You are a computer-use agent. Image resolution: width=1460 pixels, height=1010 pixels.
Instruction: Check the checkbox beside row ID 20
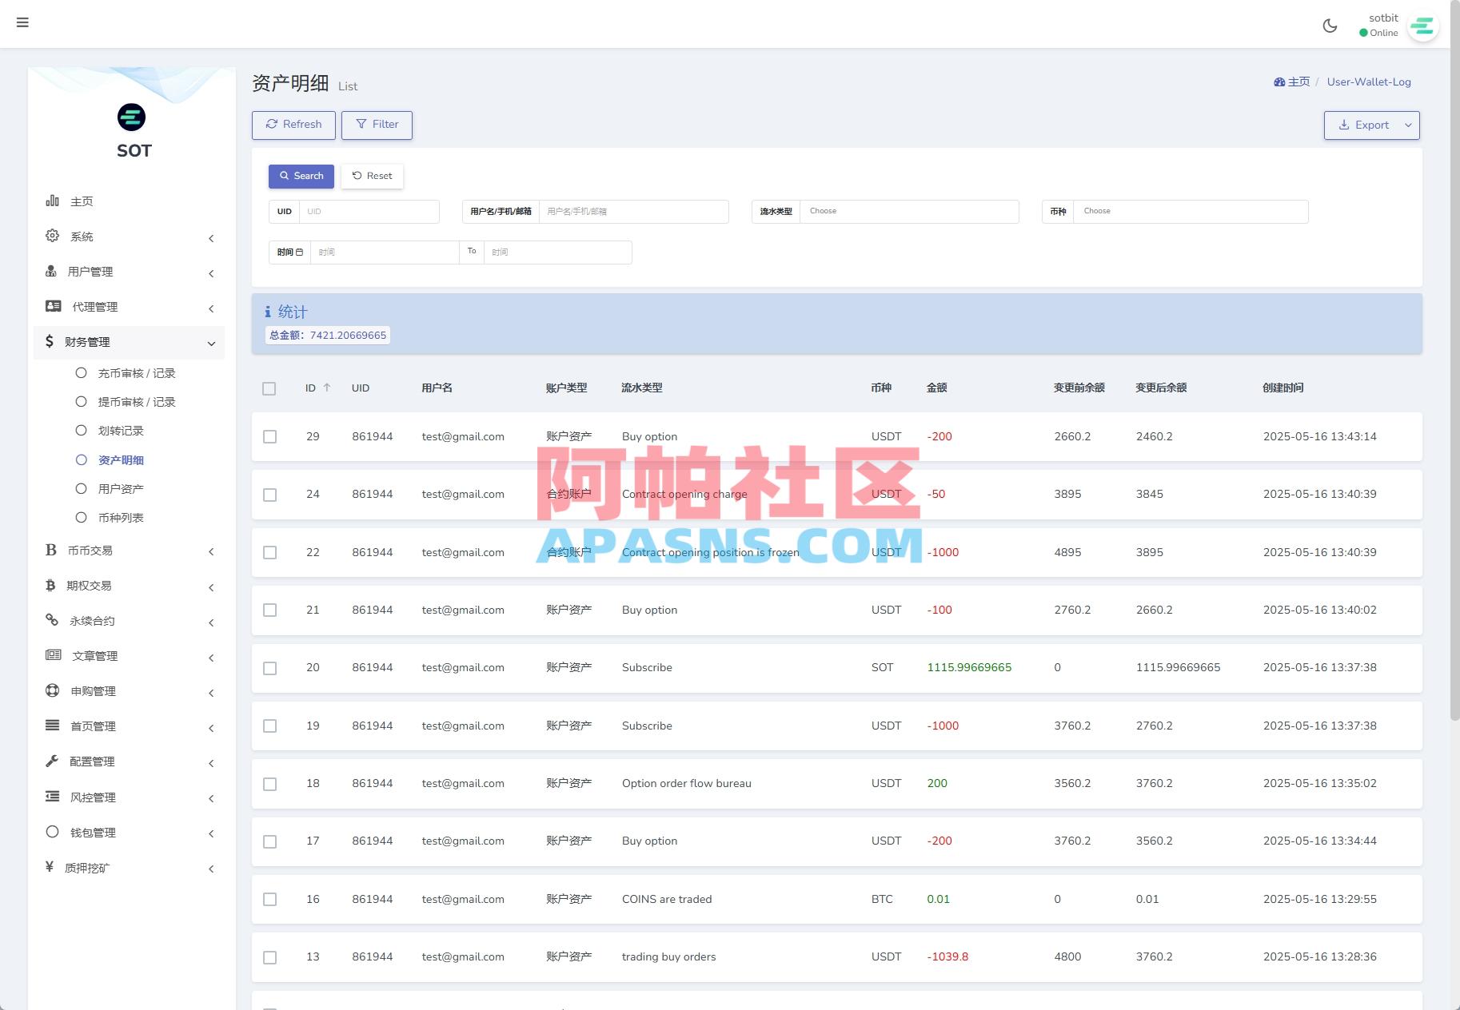click(269, 668)
